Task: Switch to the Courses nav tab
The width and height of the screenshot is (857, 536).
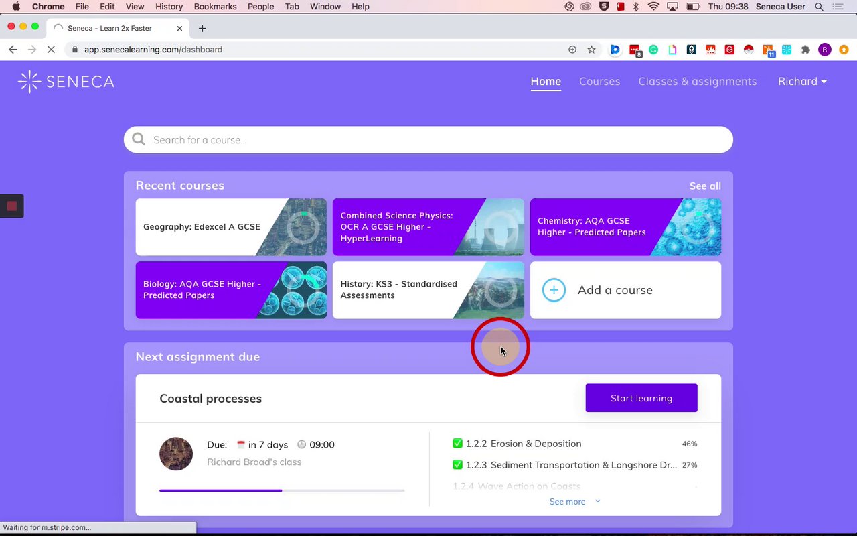Action: 600,82
